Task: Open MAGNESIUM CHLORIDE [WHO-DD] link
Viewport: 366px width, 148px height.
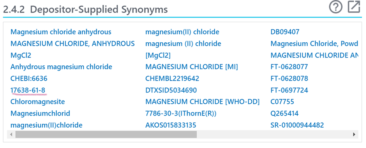Action: pyautogui.click(x=203, y=102)
